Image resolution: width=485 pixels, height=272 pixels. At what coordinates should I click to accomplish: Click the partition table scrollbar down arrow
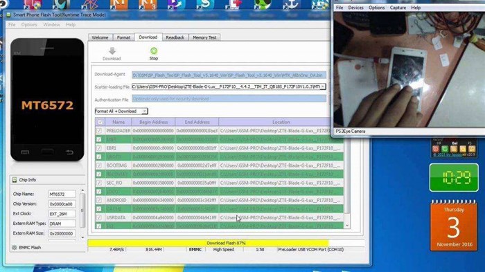tap(346, 226)
